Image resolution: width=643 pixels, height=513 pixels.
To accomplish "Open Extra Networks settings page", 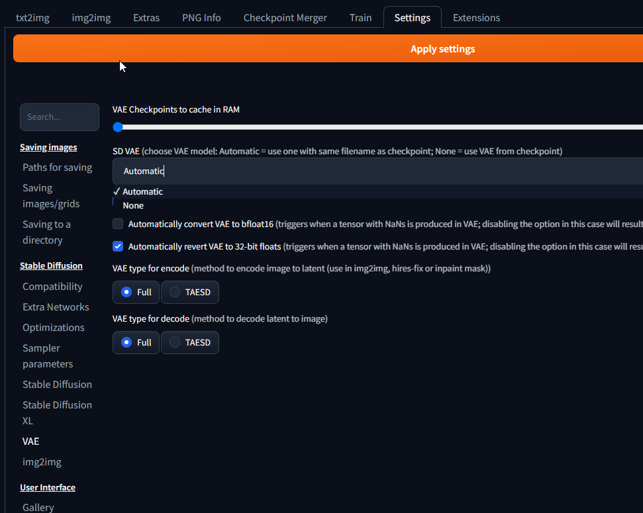I will (56, 306).
